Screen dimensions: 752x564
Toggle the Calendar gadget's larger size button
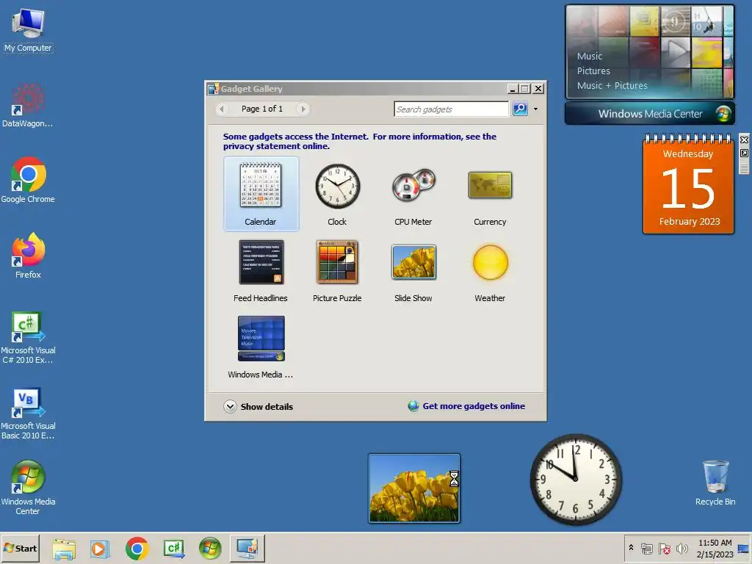pos(744,153)
